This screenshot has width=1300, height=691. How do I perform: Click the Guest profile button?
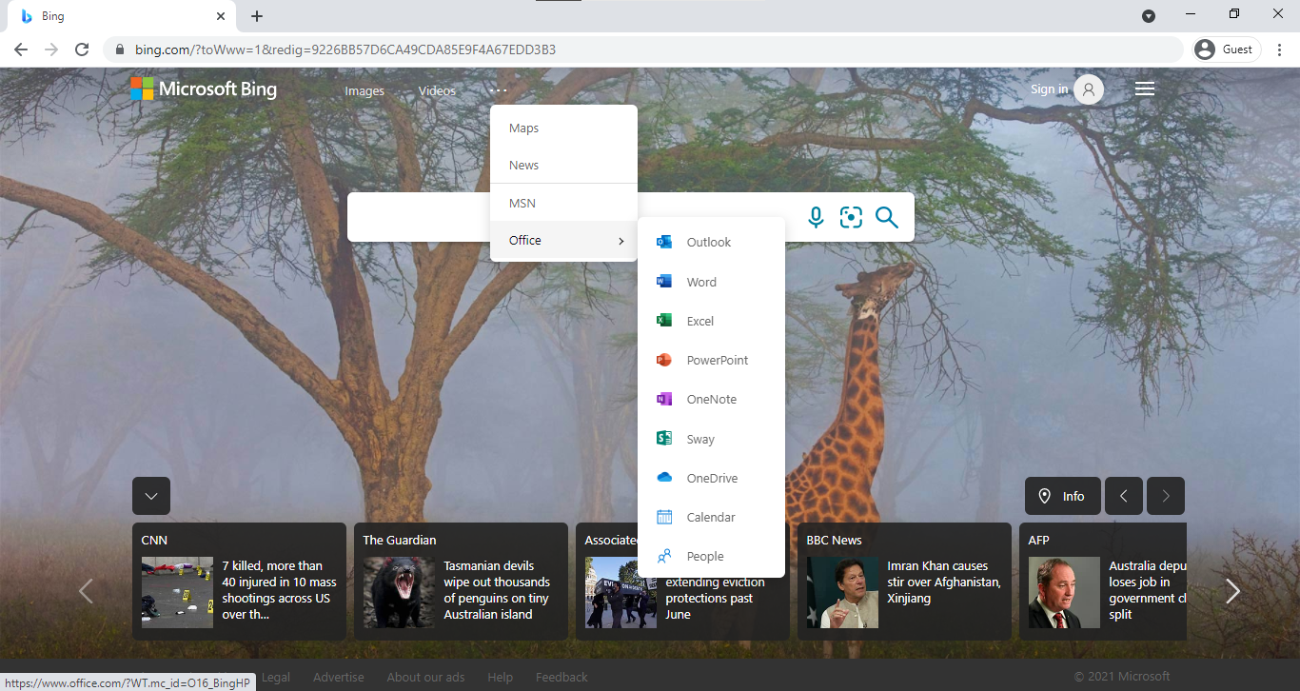(x=1228, y=49)
